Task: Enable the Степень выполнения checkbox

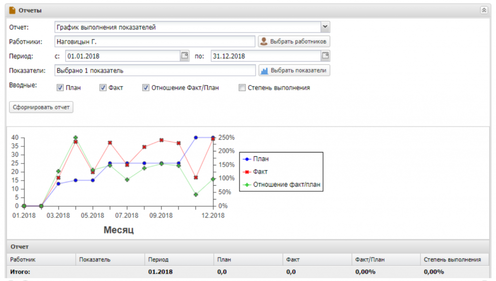Action: pos(242,88)
